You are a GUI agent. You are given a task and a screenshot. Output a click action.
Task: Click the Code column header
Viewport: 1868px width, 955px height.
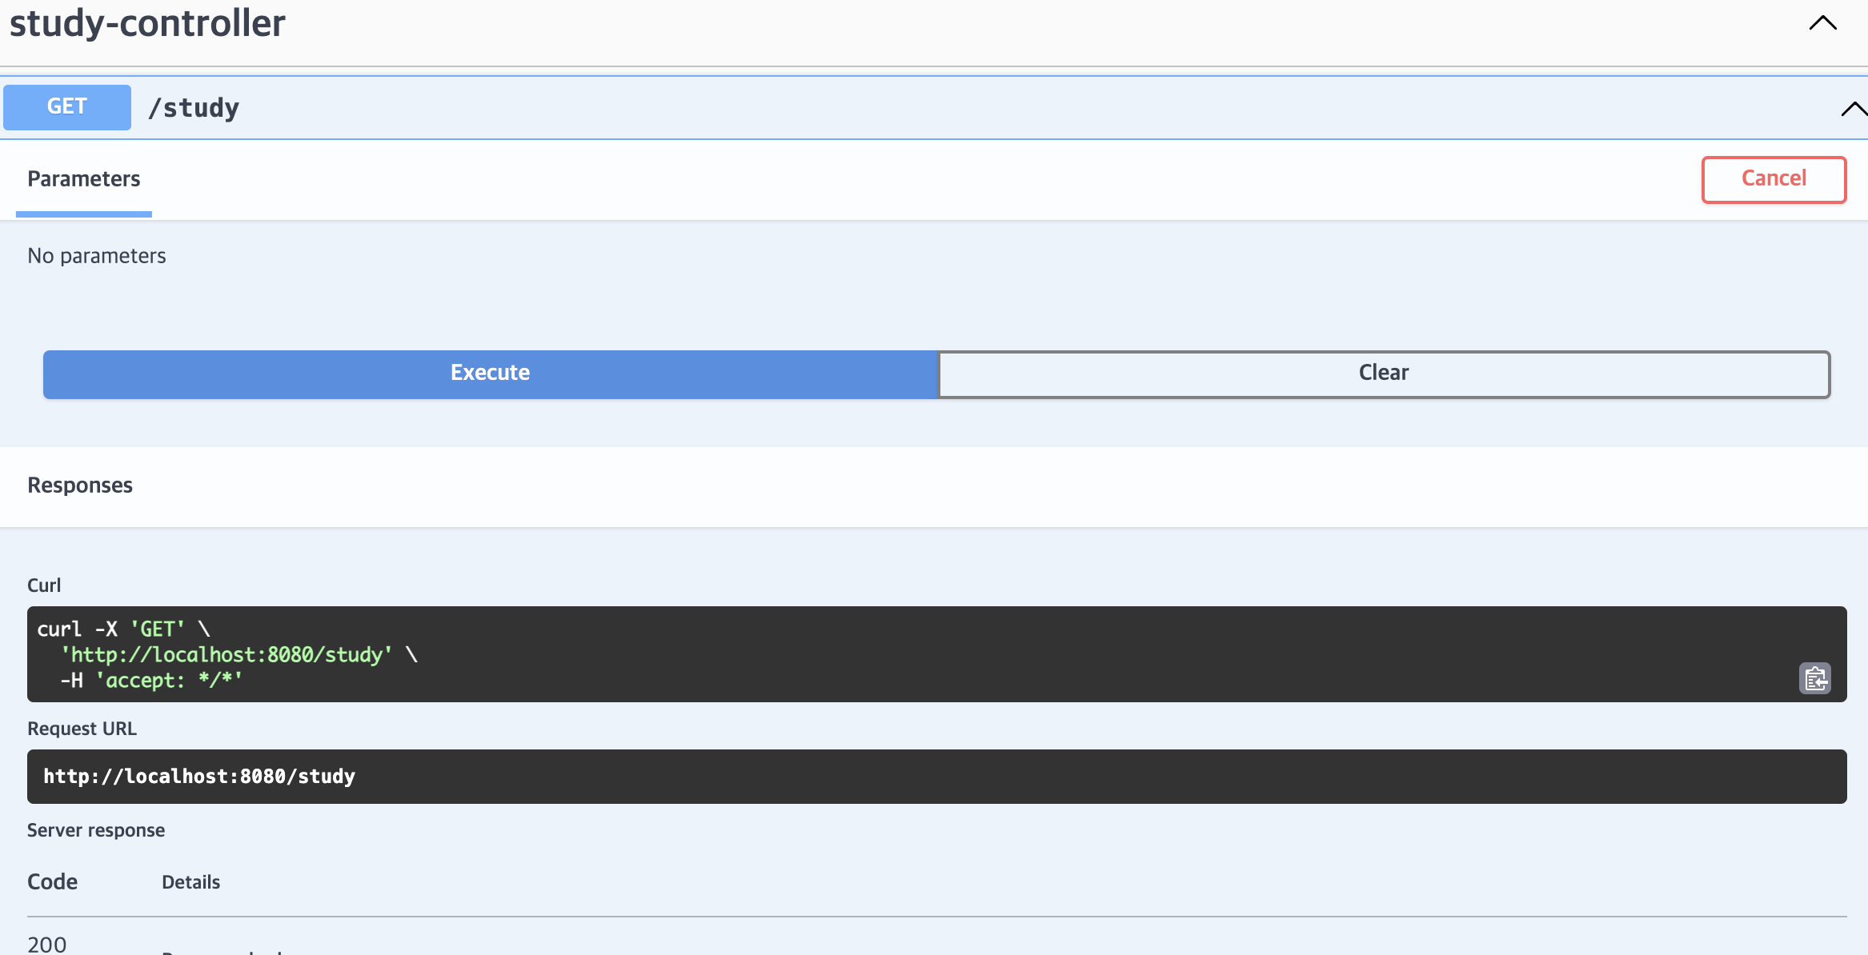click(53, 881)
